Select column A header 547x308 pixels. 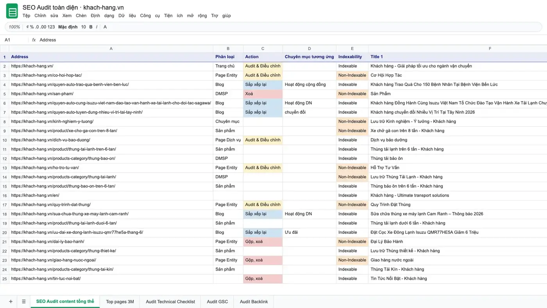[x=111, y=48]
